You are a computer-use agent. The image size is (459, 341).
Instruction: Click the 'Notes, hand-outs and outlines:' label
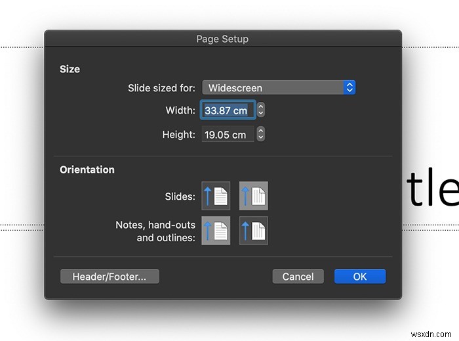[x=155, y=231]
